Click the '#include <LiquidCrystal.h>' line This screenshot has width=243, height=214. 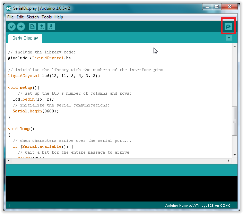tap(40, 58)
